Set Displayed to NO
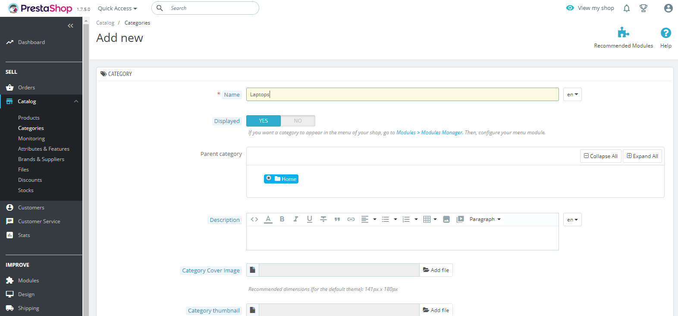The image size is (678, 316). click(x=298, y=121)
